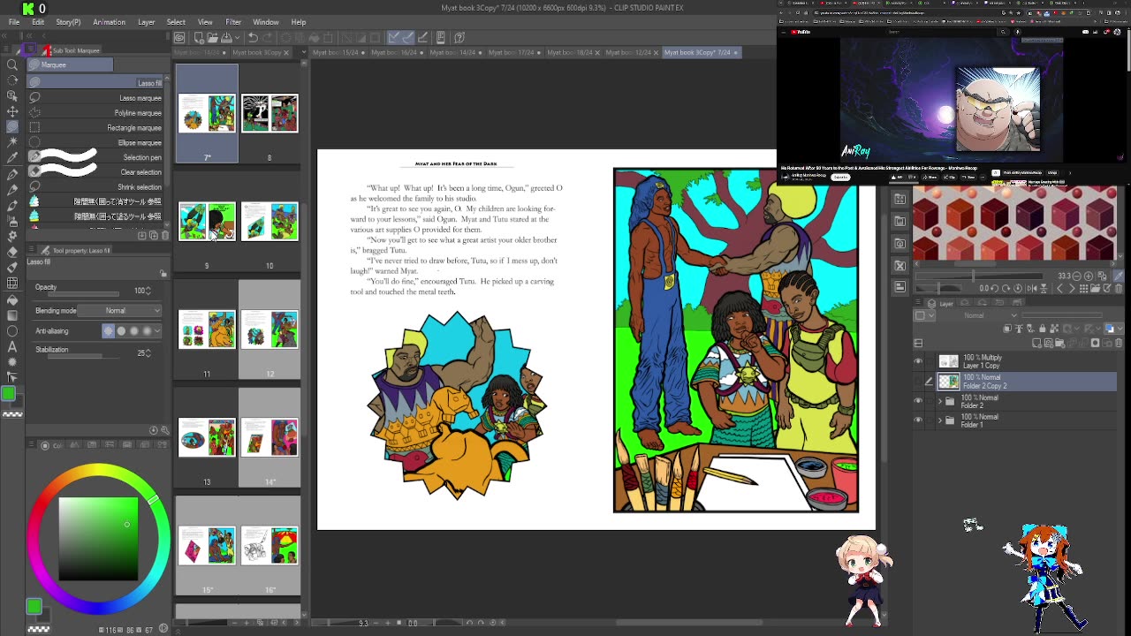Toggle the tool property lock icon
Image resolution: width=1131 pixels, height=636 pixels.
pos(163,274)
